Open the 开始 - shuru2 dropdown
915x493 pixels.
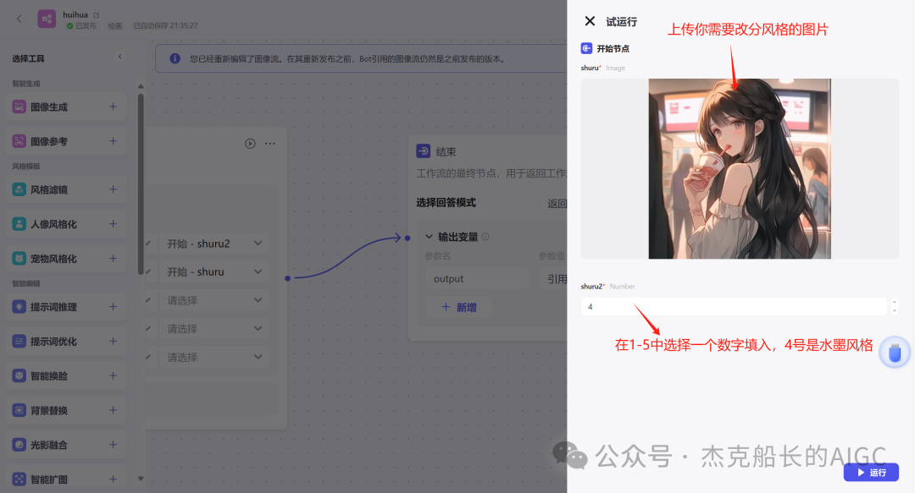click(213, 244)
